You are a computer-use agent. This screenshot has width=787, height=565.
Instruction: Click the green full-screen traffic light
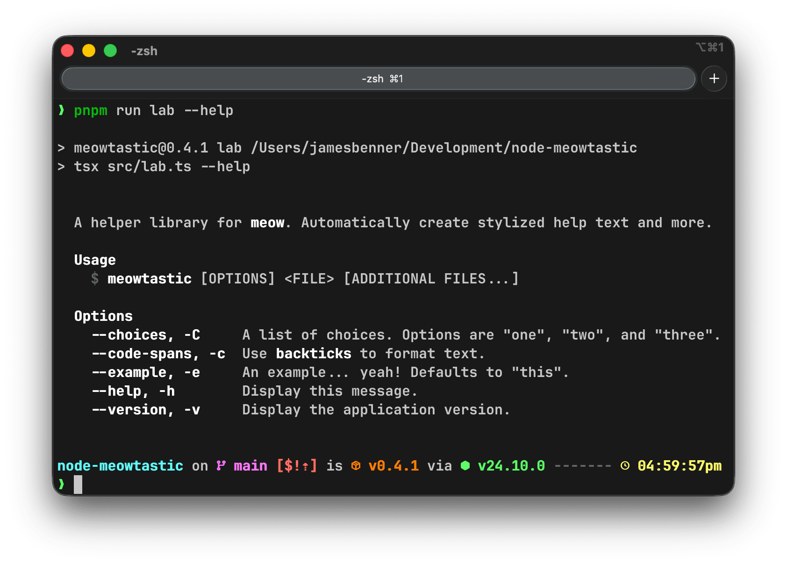pyautogui.click(x=110, y=50)
